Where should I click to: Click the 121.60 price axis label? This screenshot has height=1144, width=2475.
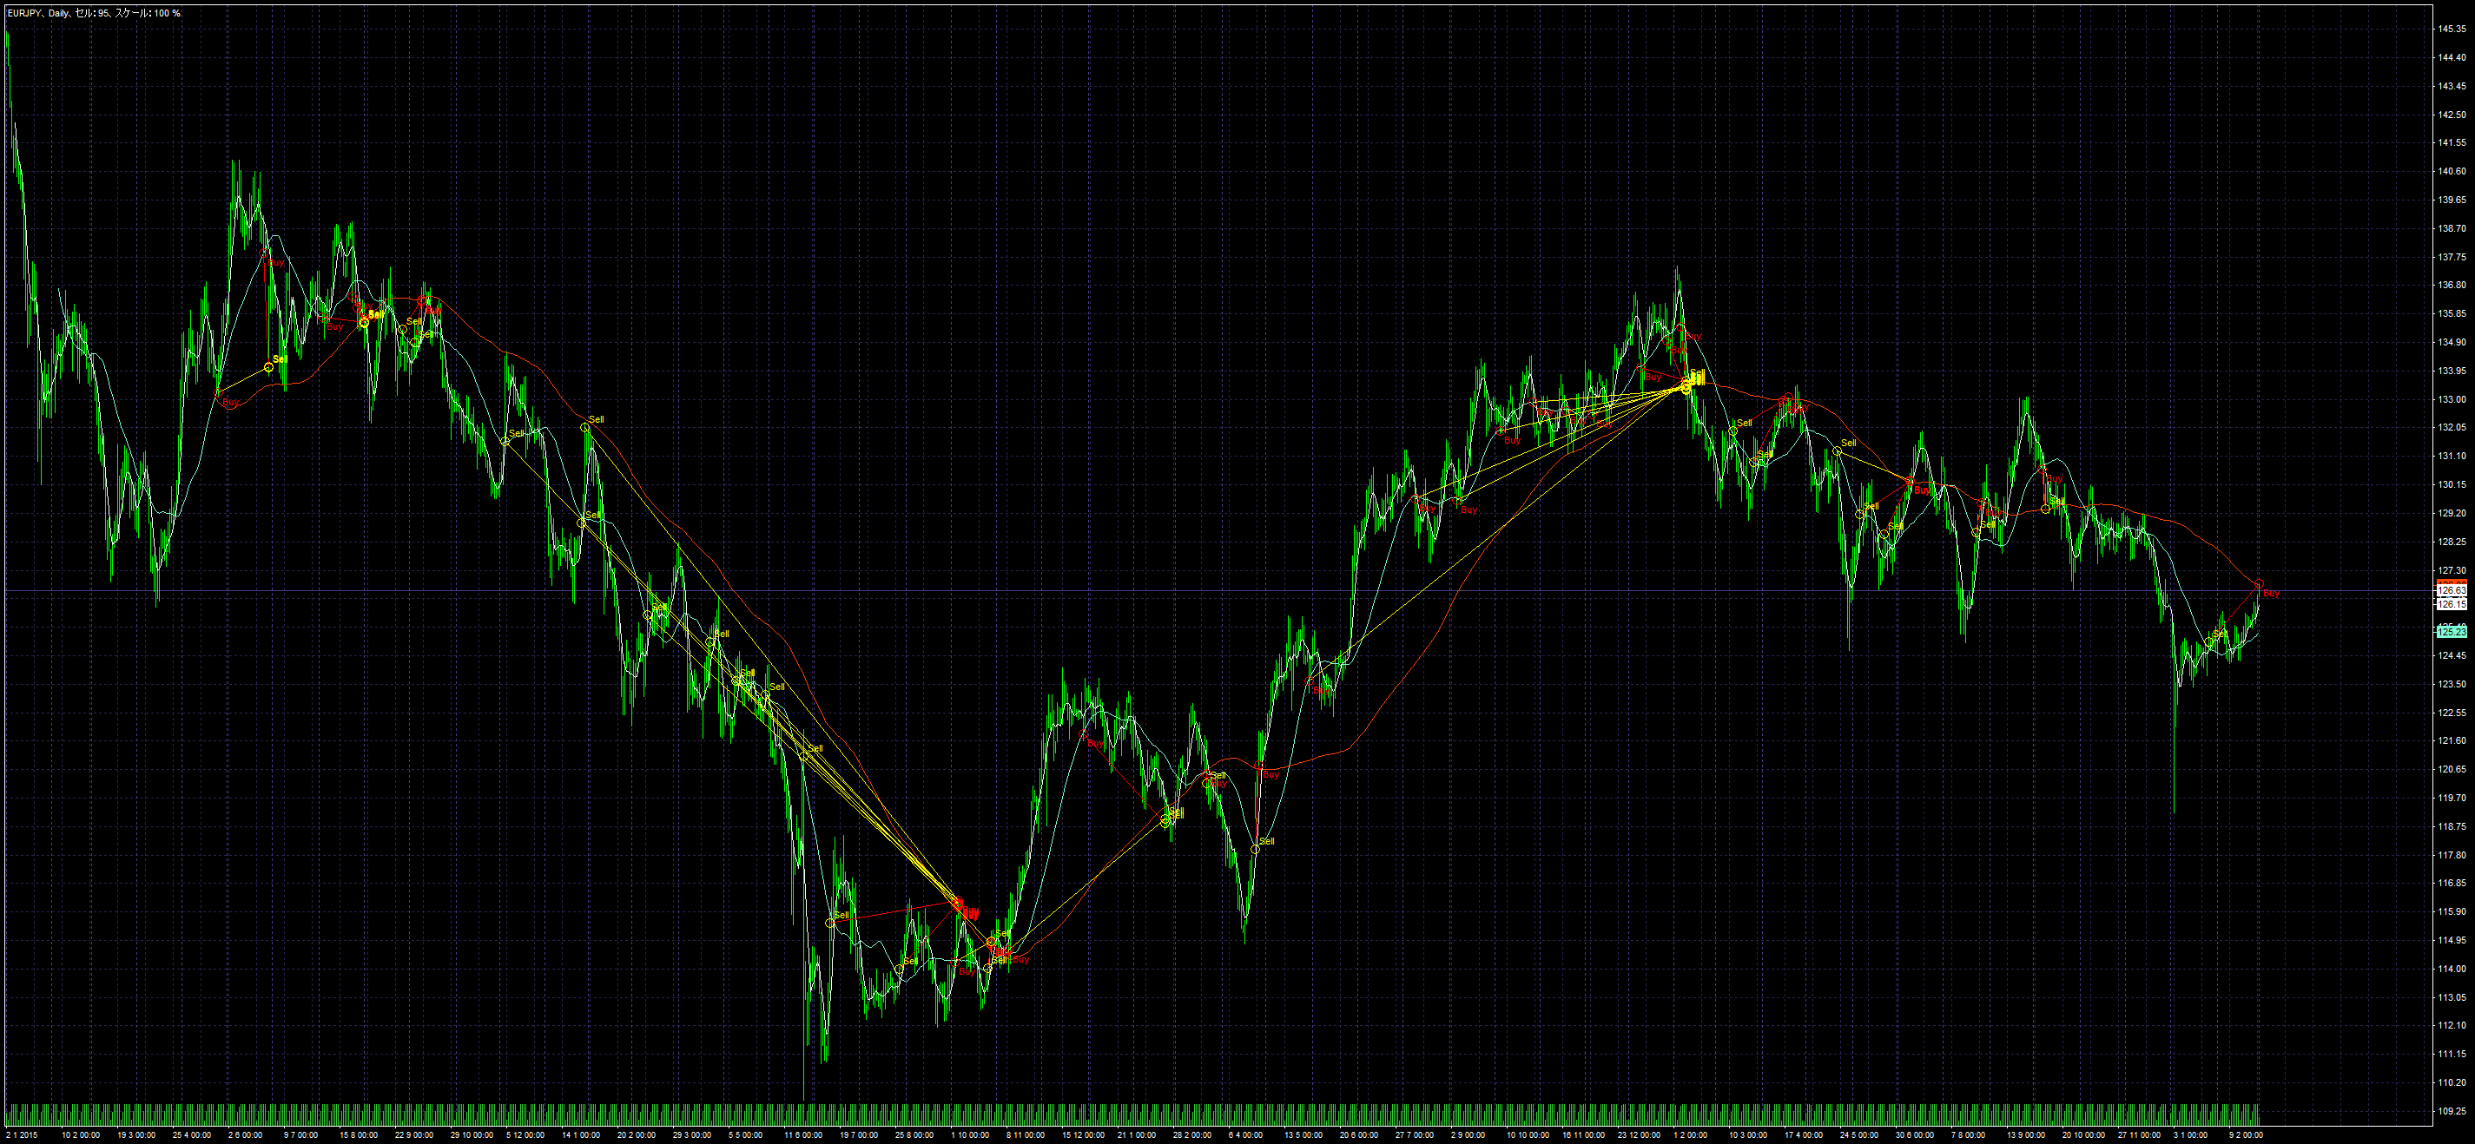tap(2451, 740)
